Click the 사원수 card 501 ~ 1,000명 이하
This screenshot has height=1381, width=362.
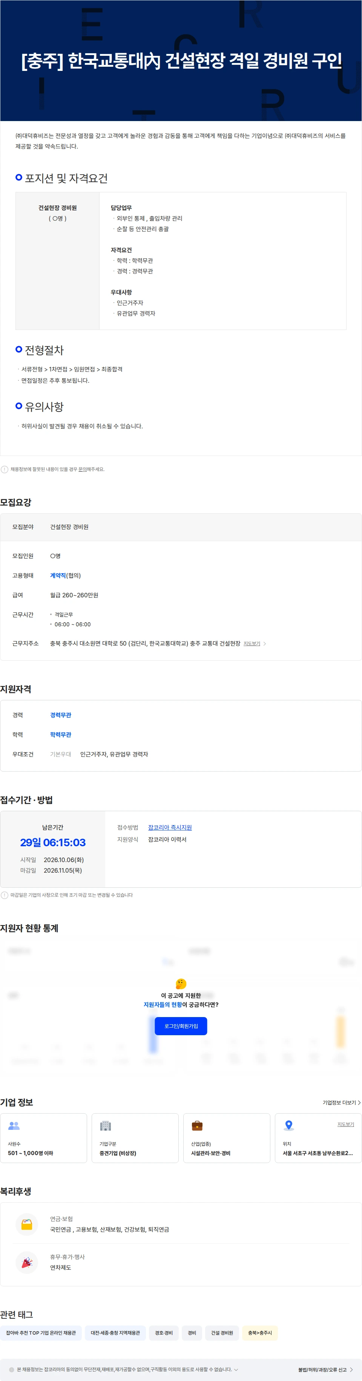point(43,1138)
